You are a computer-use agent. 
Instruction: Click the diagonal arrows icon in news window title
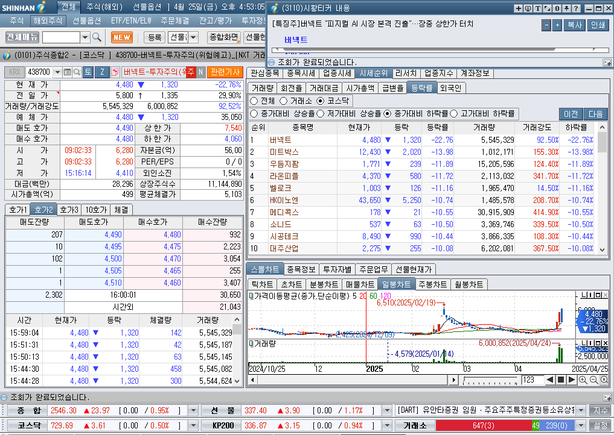(x=547, y=8)
